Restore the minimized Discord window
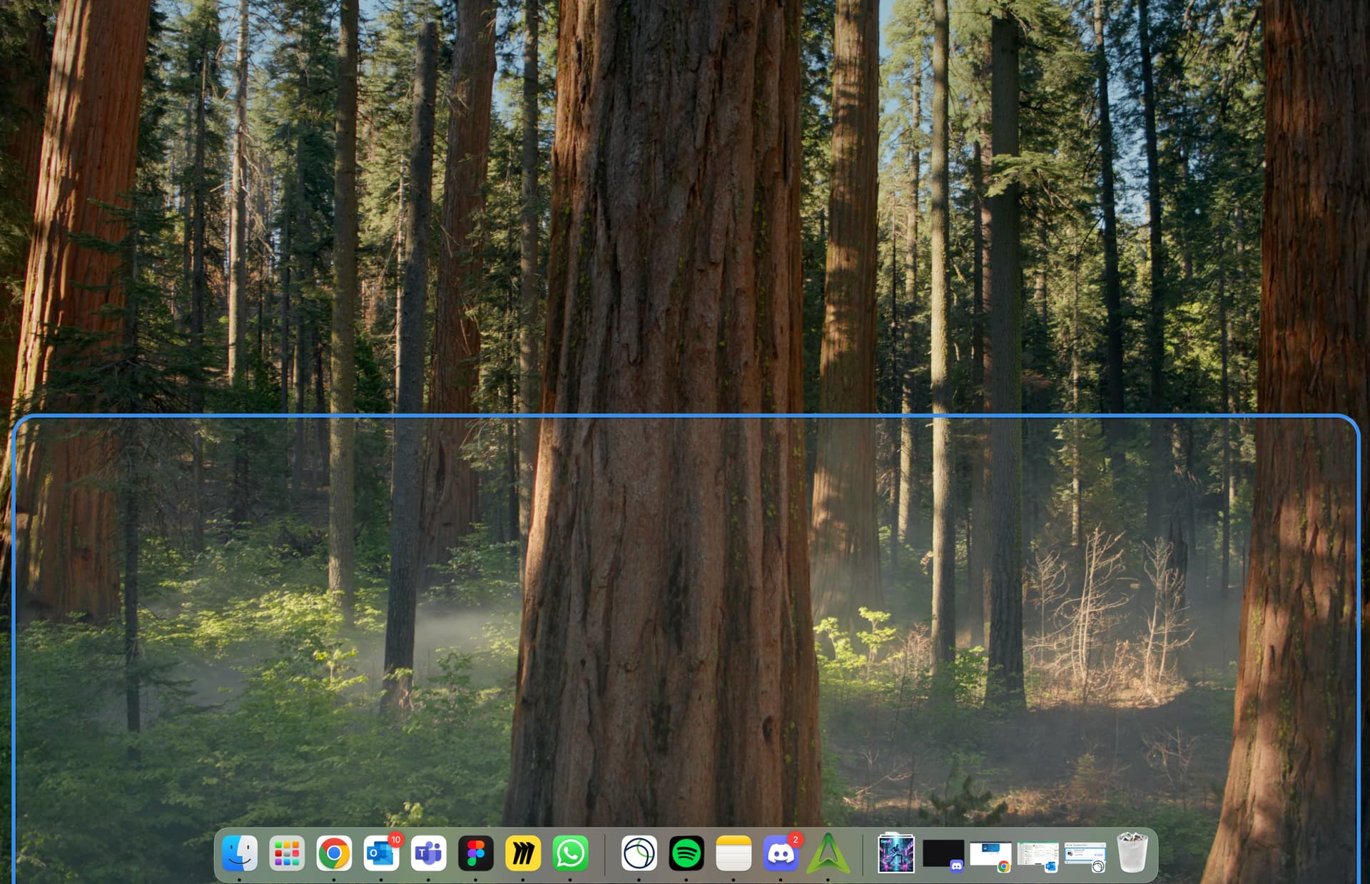The width and height of the screenshot is (1370, 884). 943,853
